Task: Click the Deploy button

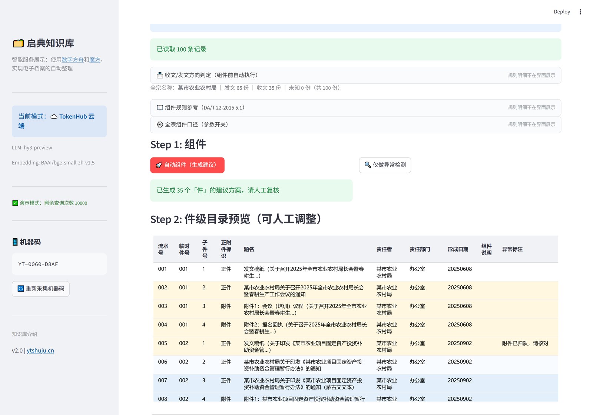Action: [x=562, y=12]
